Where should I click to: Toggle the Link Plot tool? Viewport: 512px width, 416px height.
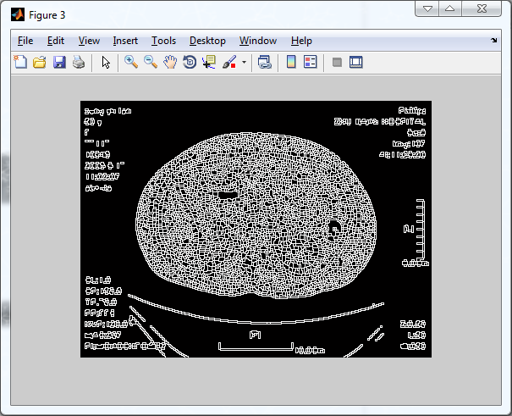[x=264, y=62]
